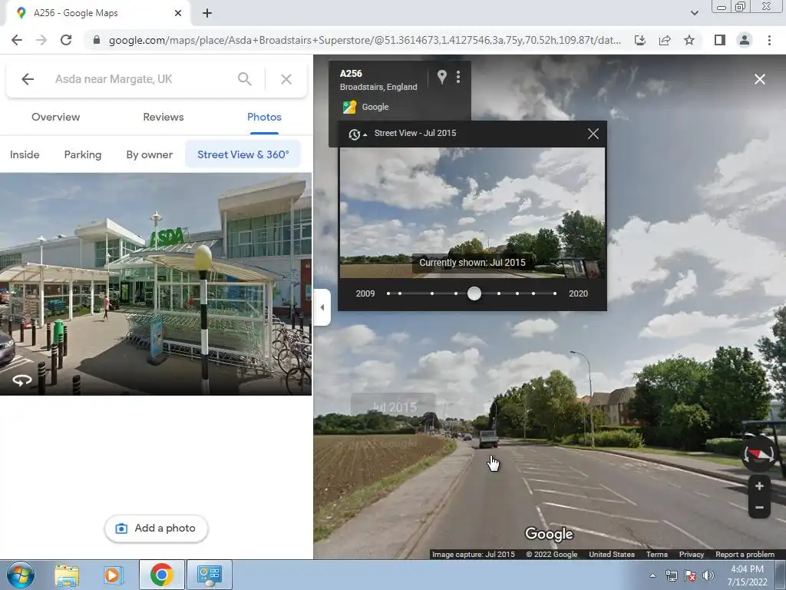Zoom in with the plus button

(759, 486)
